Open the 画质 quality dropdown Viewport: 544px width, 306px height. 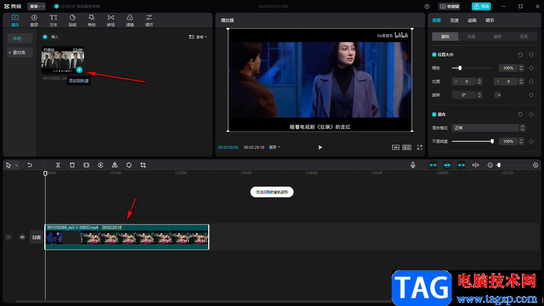[x=274, y=147]
